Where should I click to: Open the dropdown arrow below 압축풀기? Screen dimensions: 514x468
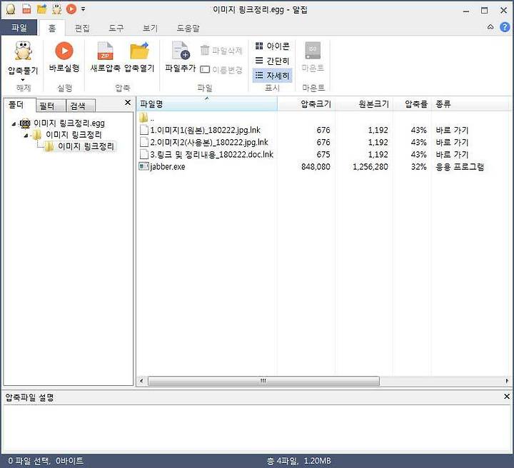coord(23,80)
